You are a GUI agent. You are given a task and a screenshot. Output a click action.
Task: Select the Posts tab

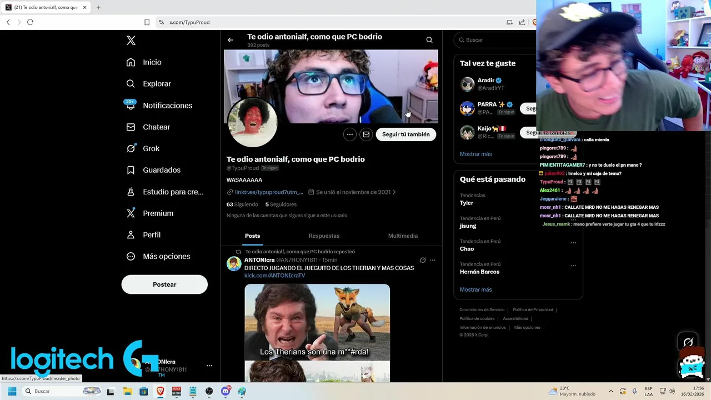click(x=253, y=236)
